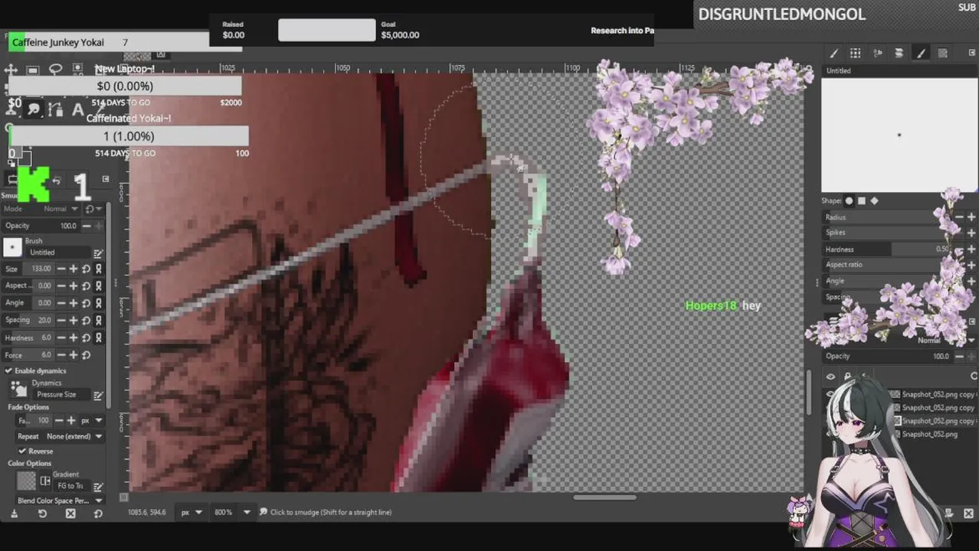Toggle the Reverse fade checkbox
The height and width of the screenshot is (551, 979).
(21, 452)
